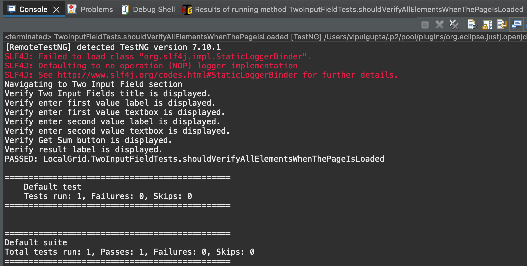Open the Debug Shell tab
The width and height of the screenshot is (527, 266).
pos(154,10)
